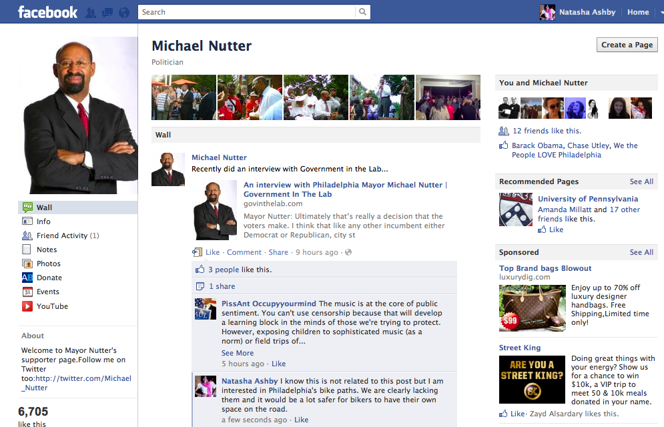Open the Info section in sidebar
The height and width of the screenshot is (427, 664).
[43, 222]
